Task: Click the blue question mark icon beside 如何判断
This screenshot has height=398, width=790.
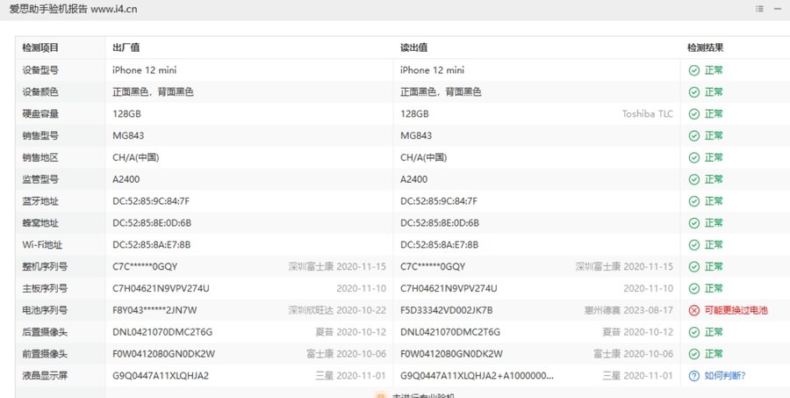Action: click(693, 376)
